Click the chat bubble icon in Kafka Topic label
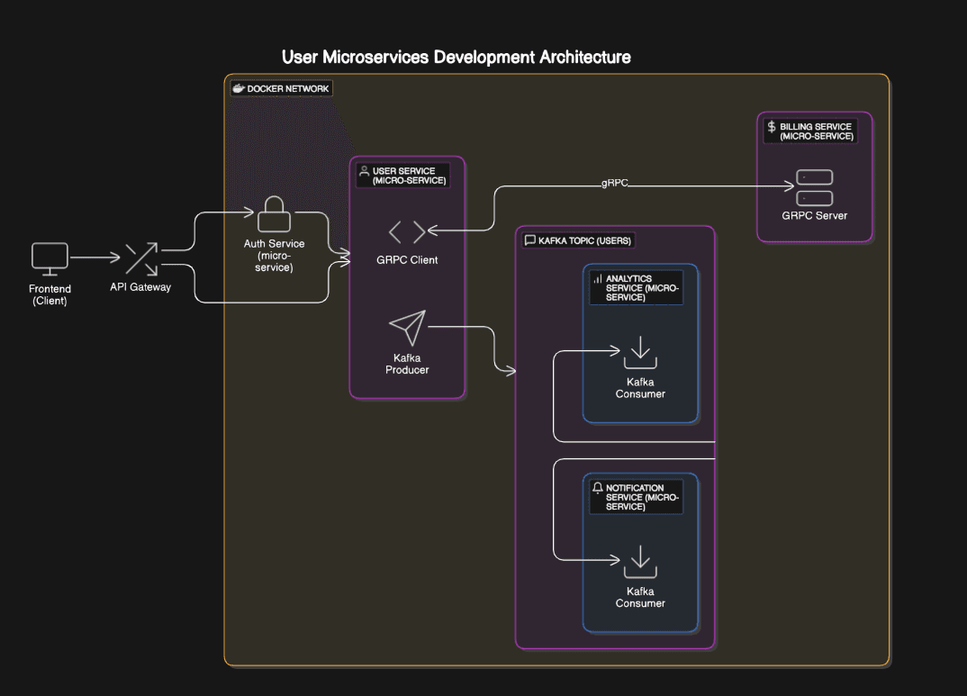 coord(529,240)
